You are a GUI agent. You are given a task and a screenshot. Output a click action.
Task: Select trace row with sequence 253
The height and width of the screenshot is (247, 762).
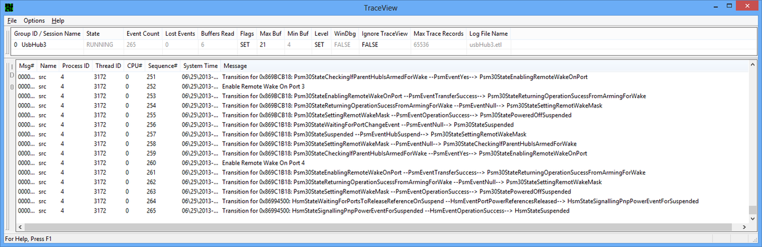(x=382, y=96)
